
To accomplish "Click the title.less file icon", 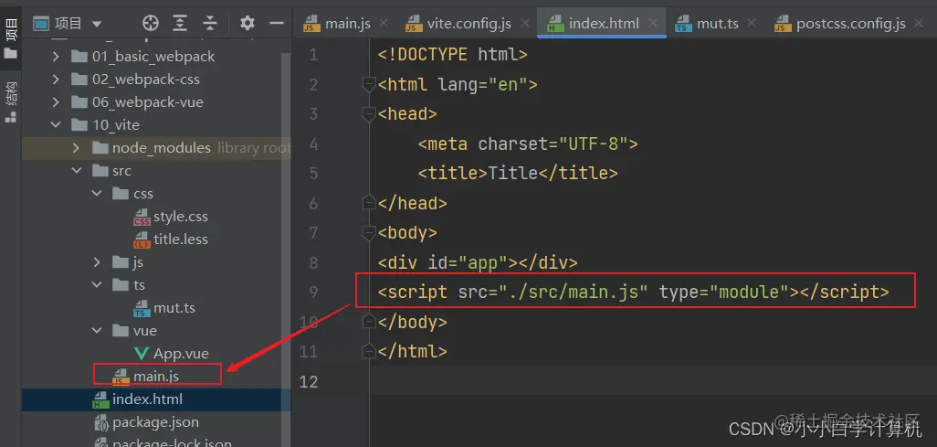I will 142,240.
